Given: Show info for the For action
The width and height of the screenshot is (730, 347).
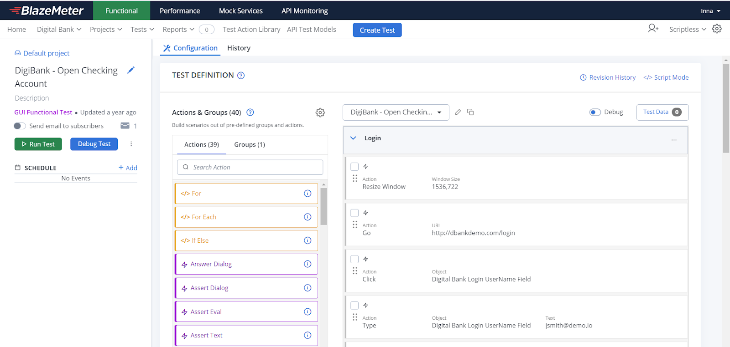Looking at the screenshot, I should [308, 194].
